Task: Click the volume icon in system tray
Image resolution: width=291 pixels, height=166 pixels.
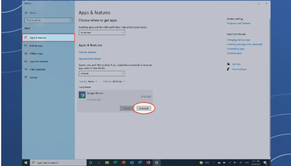Action: click(x=235, y=163)
